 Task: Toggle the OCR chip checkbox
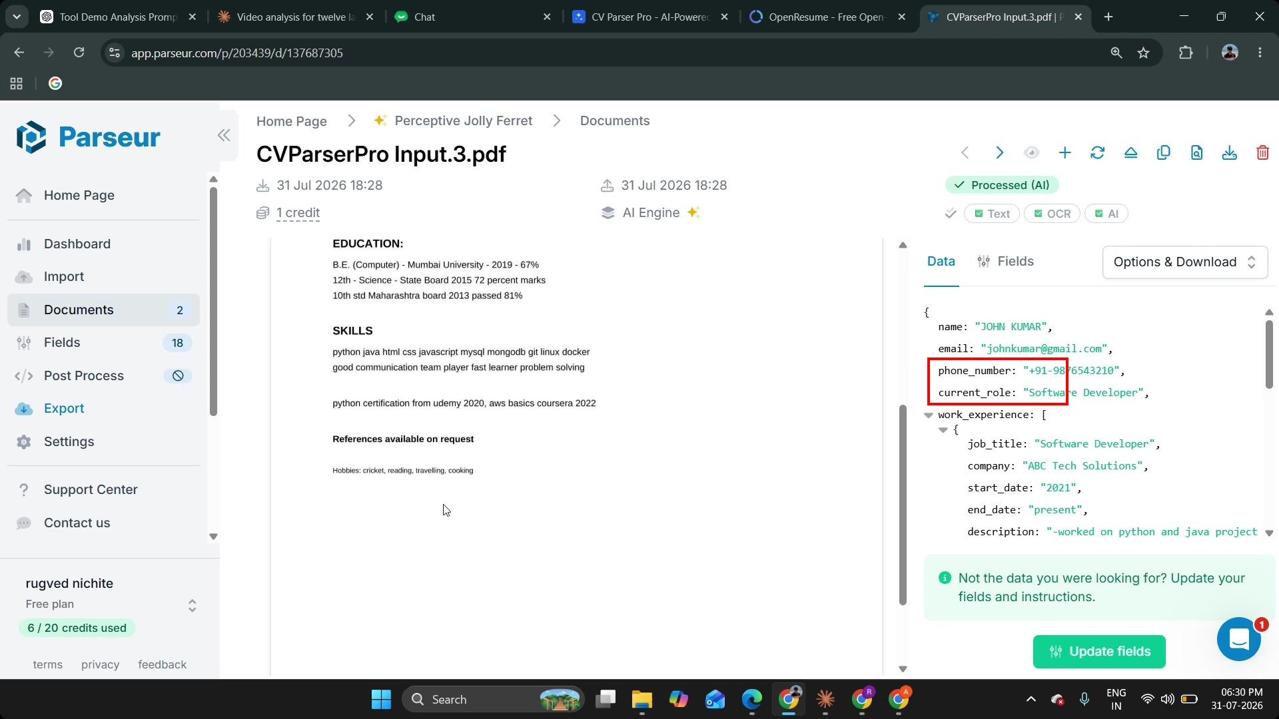(x=1039, y=214)
